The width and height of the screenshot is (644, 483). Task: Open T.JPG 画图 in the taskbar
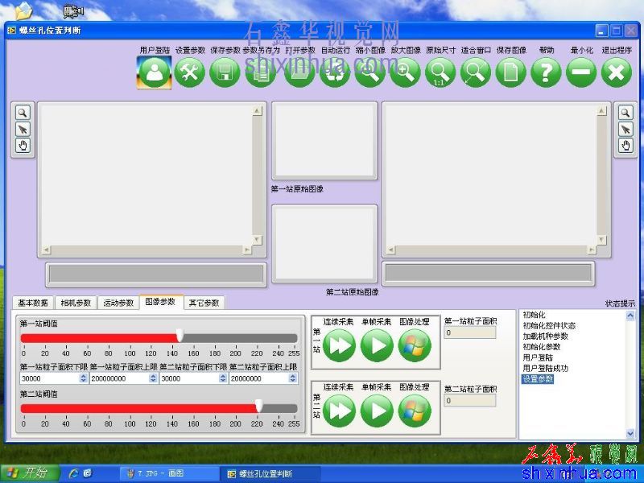tap(161, 473)
